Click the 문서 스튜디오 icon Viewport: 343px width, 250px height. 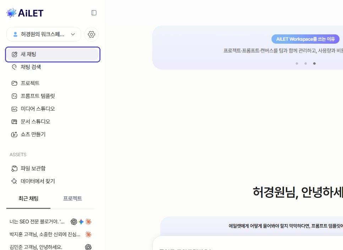tap(14, 121)
